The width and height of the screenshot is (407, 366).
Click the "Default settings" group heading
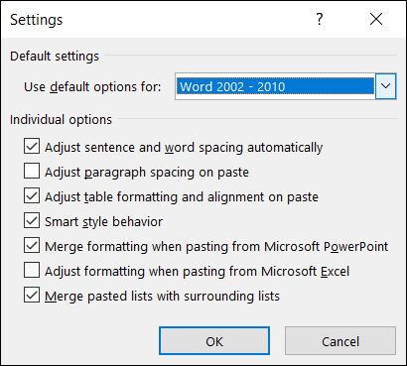[x=55, y=57]
